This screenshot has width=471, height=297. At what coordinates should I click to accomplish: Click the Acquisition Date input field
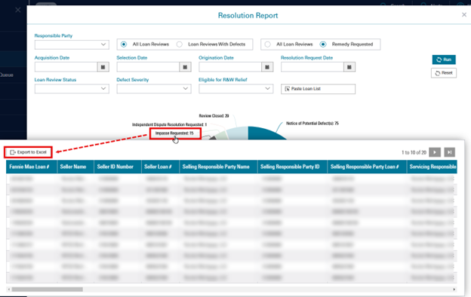click(66, 67)
